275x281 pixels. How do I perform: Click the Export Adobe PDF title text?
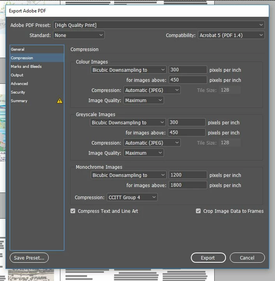27,11
